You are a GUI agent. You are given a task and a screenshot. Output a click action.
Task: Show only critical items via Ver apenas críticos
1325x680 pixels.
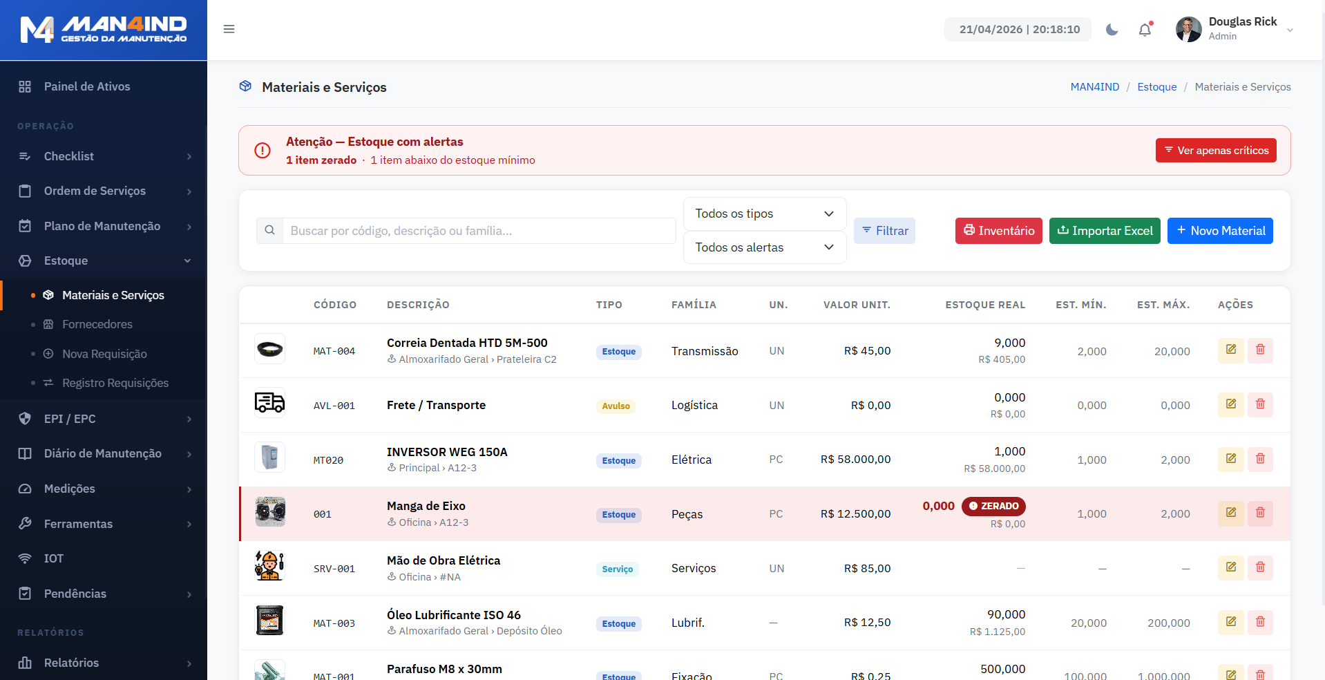click(x=1215, y=151)
